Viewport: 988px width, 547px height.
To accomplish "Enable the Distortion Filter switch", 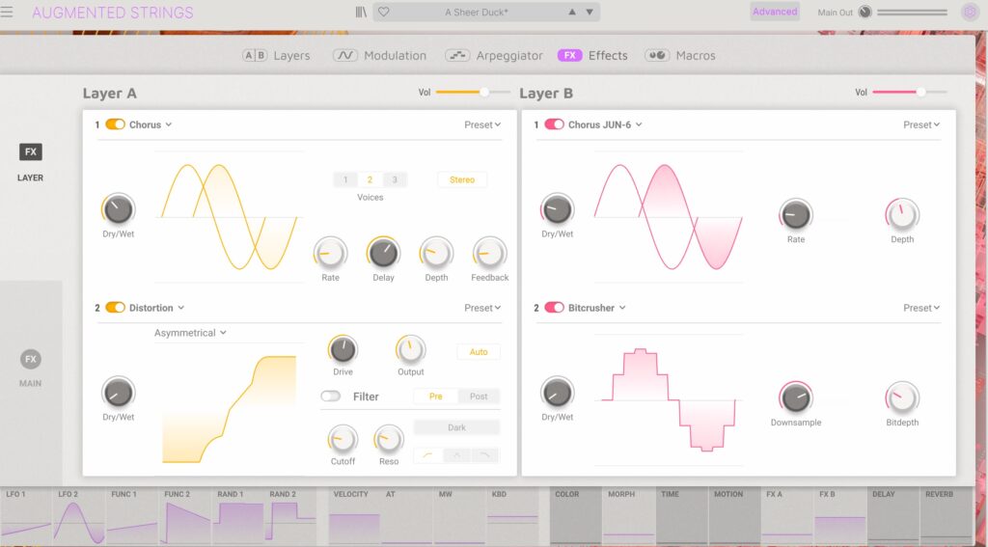I will (331, 397).
